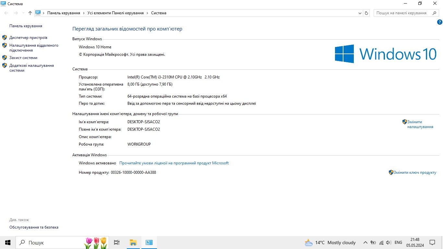Expand the chevron after 'Панель керування' breadcrumb

pyautogui.click(x=84, y=13)
